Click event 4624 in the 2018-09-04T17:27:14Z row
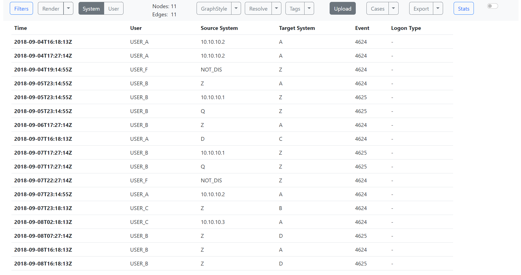521x275 pixels. click(361, 56)
